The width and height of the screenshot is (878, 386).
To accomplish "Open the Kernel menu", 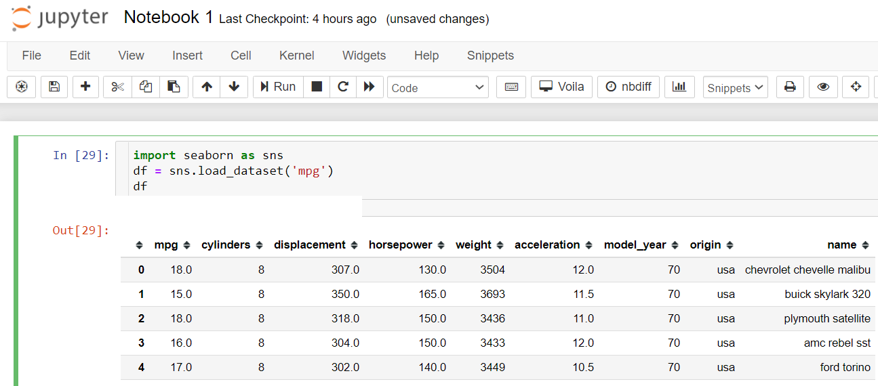I will tap(296, 56).
